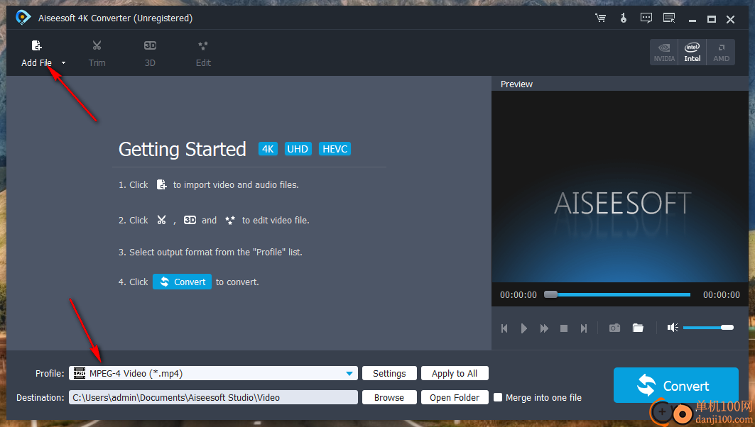Adjust the preview volume slider
Viewport: 755px width, 427px height.
point(708,328)
